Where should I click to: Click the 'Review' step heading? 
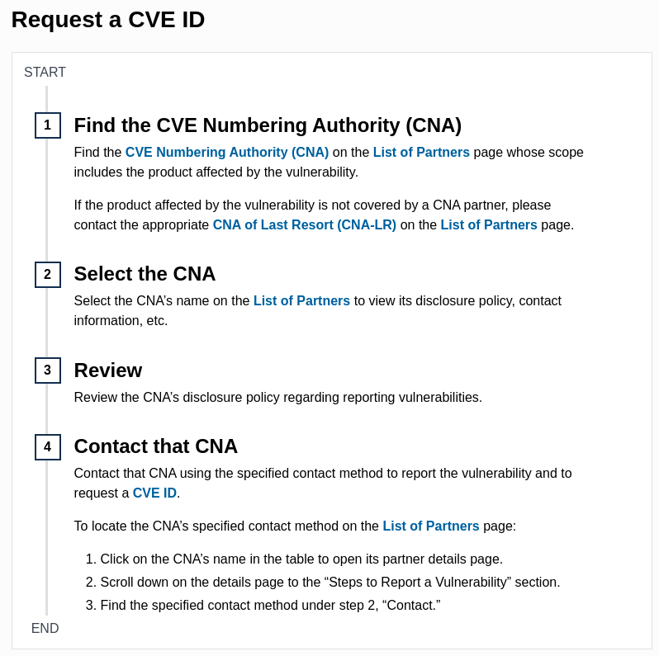tap(108, 370)
